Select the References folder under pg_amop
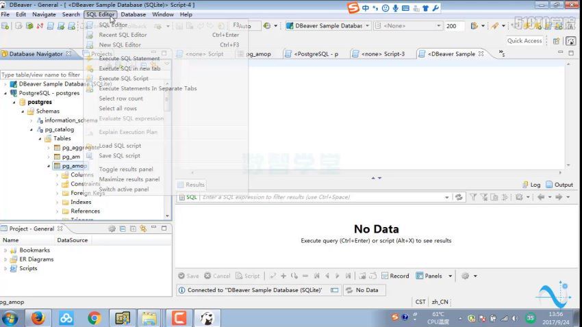 [85, 211]
